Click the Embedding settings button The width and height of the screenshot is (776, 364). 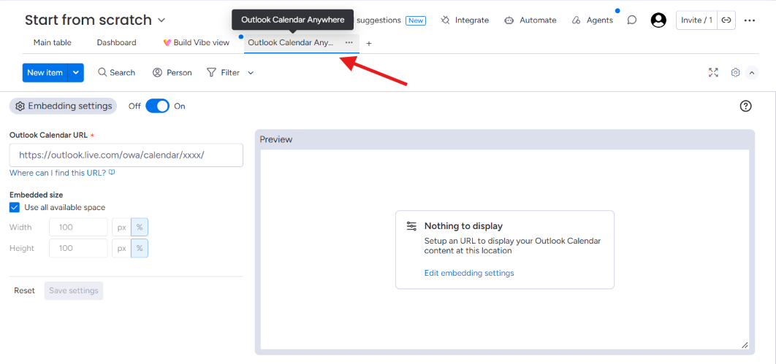[x=64, y=107]
